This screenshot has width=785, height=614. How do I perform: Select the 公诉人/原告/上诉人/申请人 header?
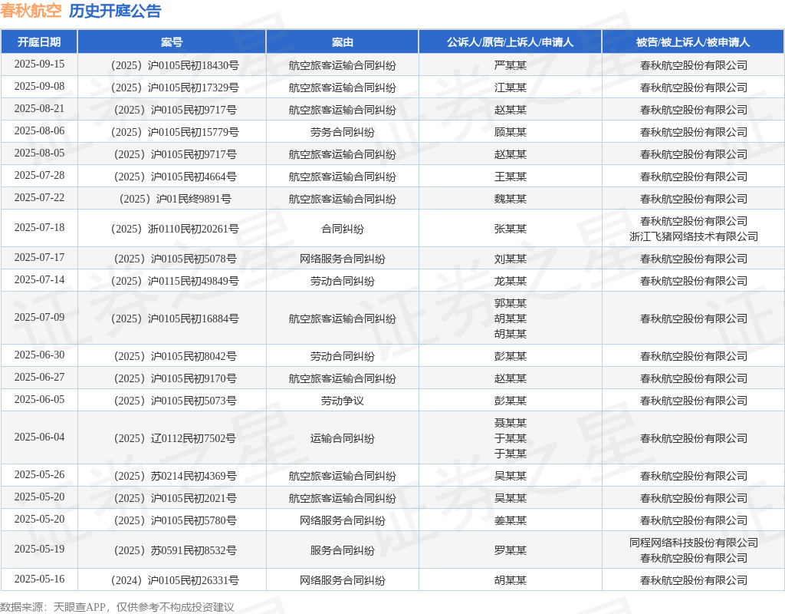510,42
